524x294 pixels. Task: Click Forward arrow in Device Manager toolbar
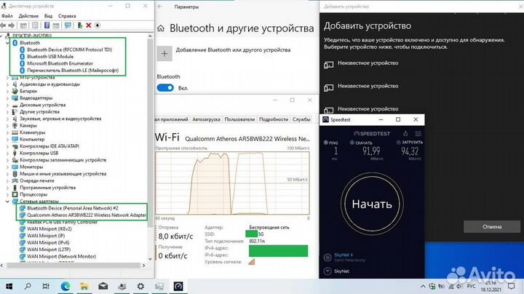pyautogui.click(x=12, y=25)
